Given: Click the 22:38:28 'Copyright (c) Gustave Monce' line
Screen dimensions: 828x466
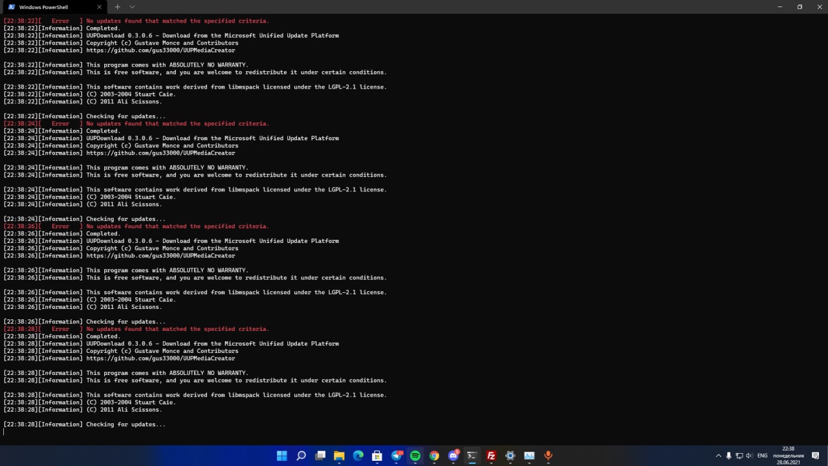Looking at the screenshot, I should (121, 351).
